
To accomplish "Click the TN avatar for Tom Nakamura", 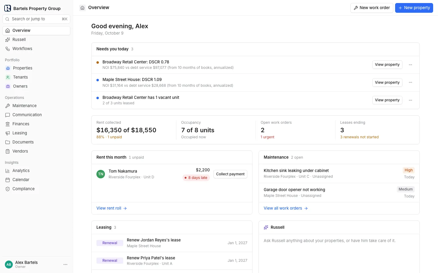I will 101,174.
